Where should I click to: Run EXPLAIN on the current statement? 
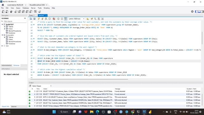click(46, 19)
